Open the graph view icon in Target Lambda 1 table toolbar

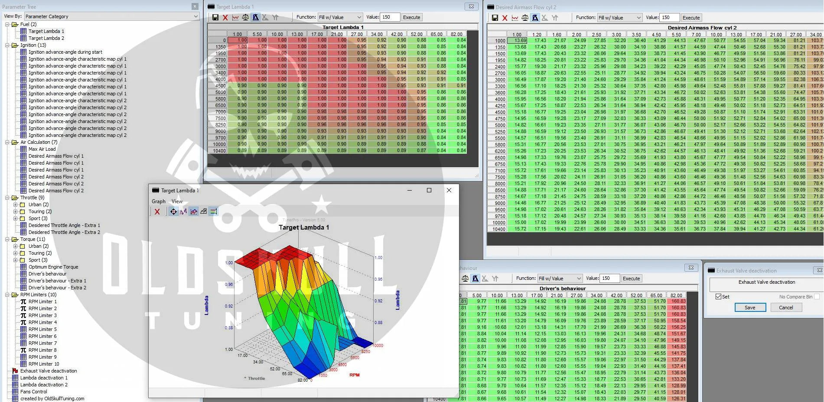tap(235, 17)
